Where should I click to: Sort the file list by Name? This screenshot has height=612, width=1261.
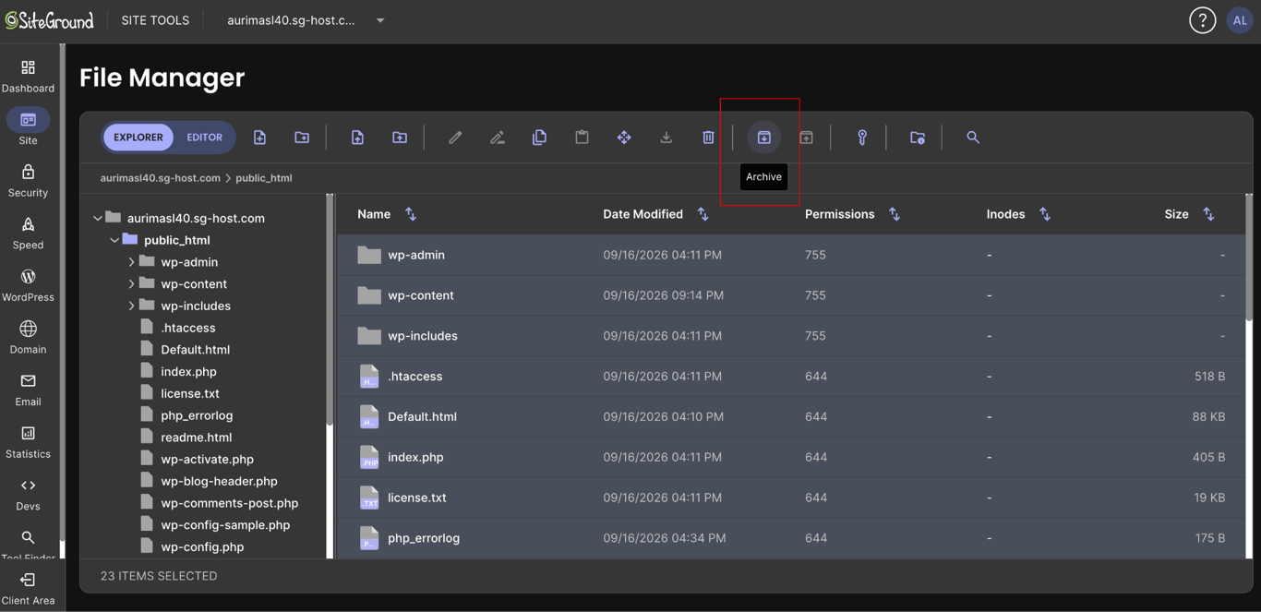click(x=411, y=214)
